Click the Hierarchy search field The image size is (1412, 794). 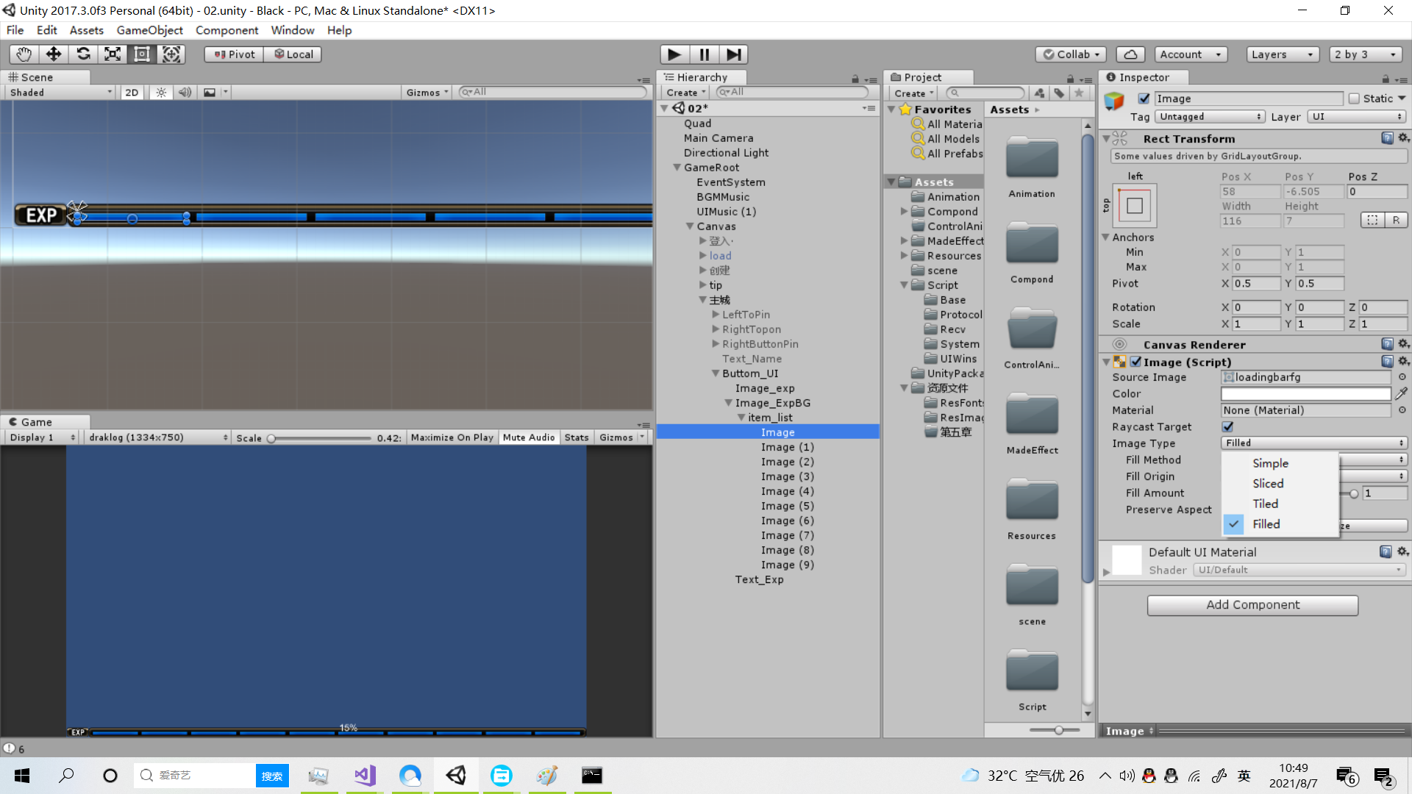[x=791, y=92]
